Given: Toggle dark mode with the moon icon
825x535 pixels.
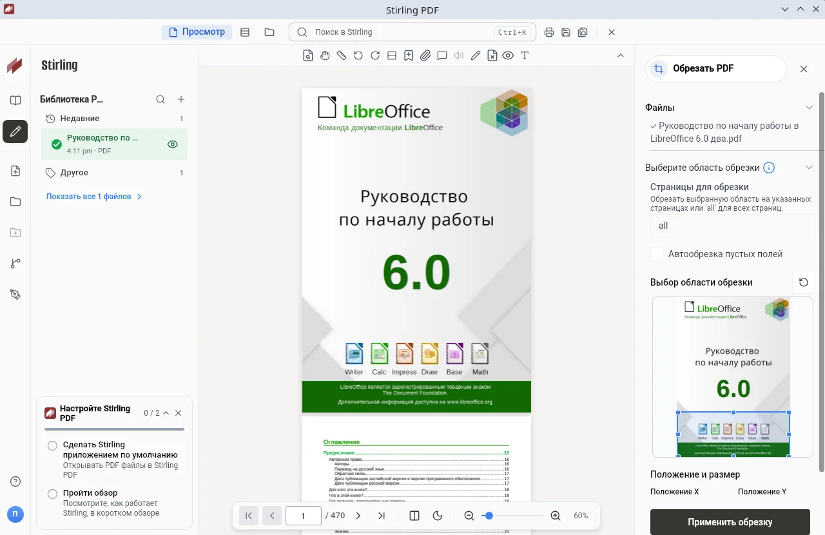Looking at the screenshot, I should (438, 516).
